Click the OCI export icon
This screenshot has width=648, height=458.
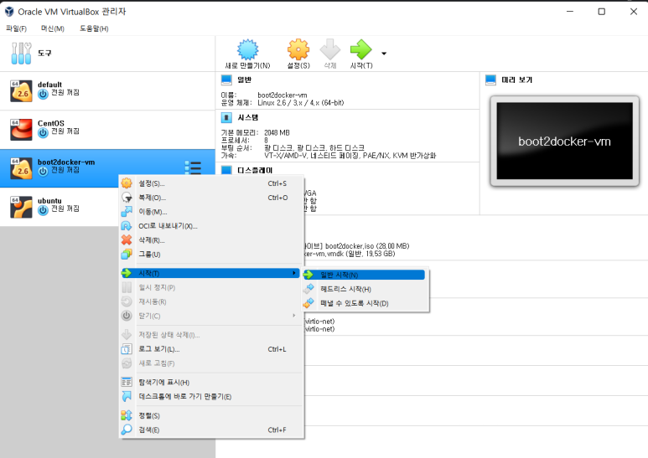[127, 226]
